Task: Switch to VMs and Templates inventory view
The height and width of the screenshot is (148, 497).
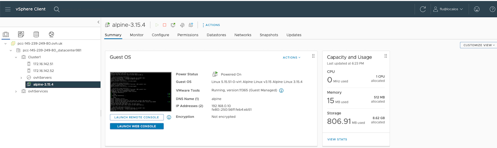Action: (21, 34)
